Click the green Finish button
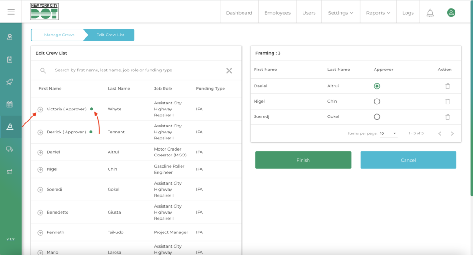The image size is (473, 255). point(303,160)
